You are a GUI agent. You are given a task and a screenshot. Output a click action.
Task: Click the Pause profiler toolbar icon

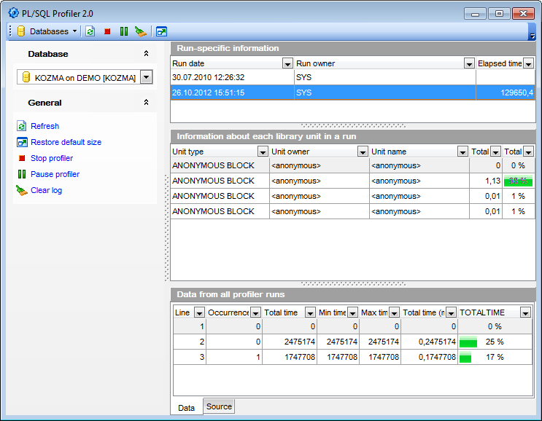point(124,31)
